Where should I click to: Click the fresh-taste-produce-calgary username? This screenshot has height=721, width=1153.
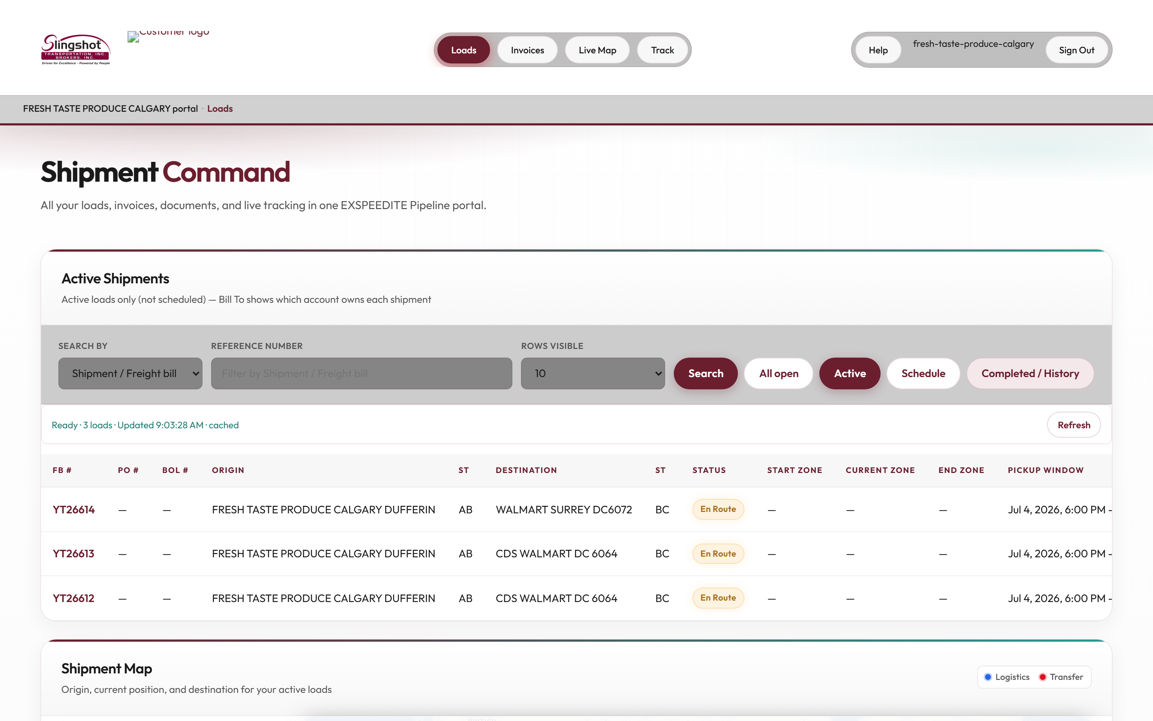973,44
